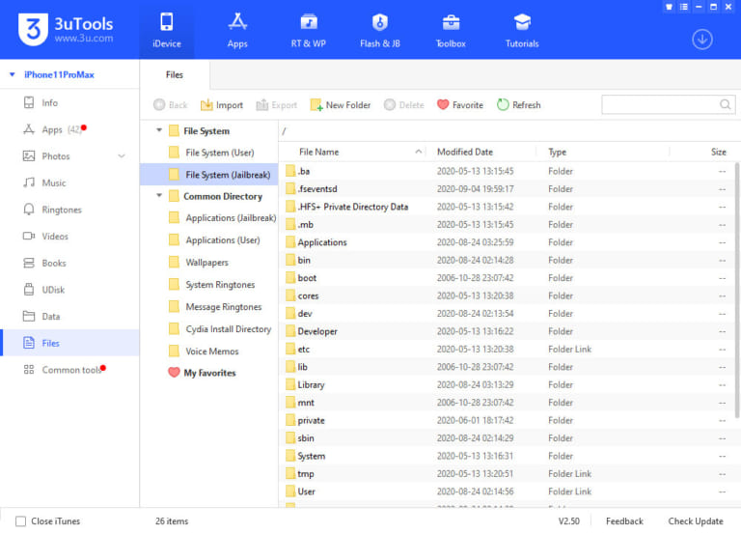Click the Modified Date column header
741x534 pixels.
coord(481,152)
